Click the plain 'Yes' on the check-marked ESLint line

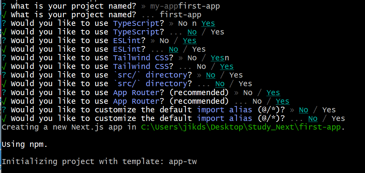(199, 49)
